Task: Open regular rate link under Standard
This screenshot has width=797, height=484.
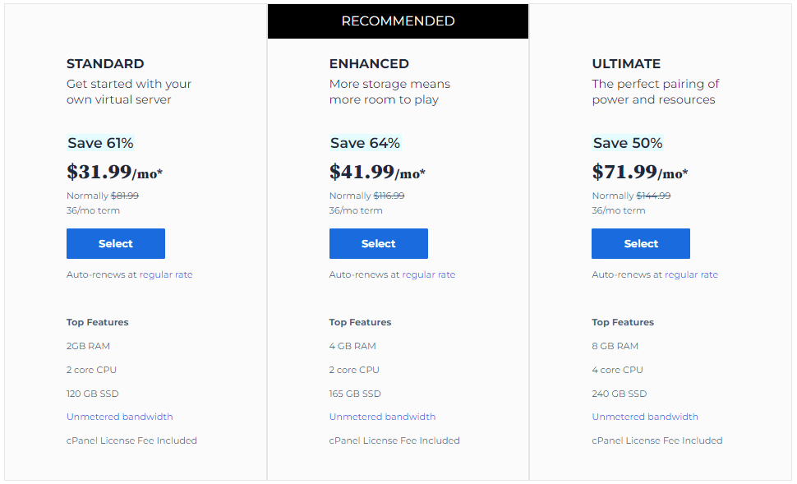Action: (x=166, y=274)
